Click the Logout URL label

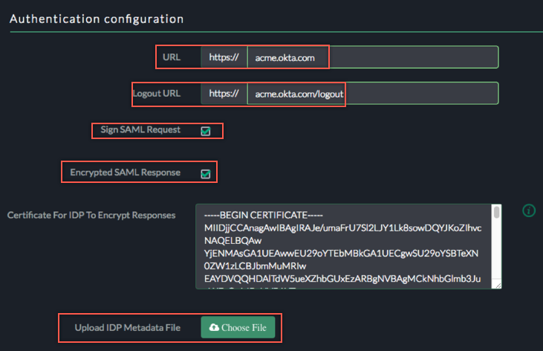pyautogui.click(x=157, y=94)
